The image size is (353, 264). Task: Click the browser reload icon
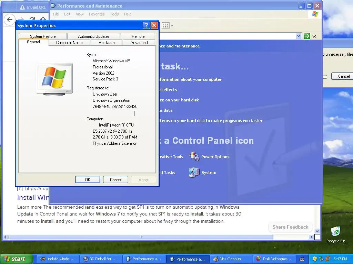pos(32,19)
